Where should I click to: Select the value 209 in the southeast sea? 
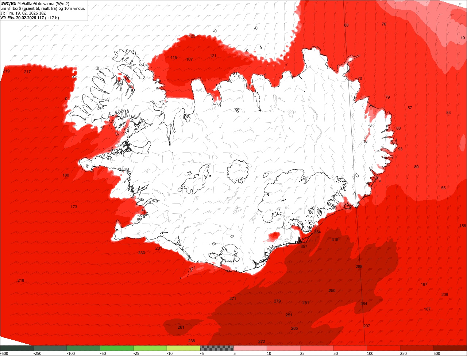tap(445, 295)
